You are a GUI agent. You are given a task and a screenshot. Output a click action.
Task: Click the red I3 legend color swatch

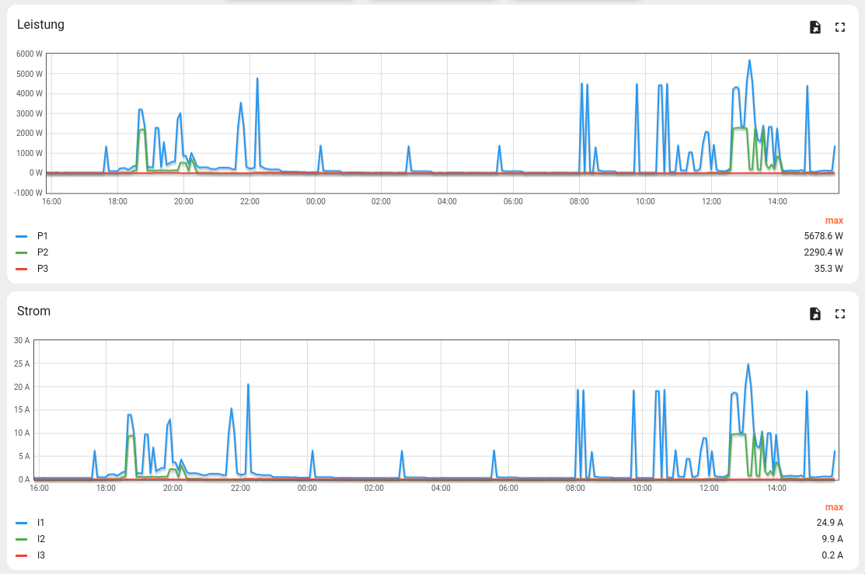point(22,555)
